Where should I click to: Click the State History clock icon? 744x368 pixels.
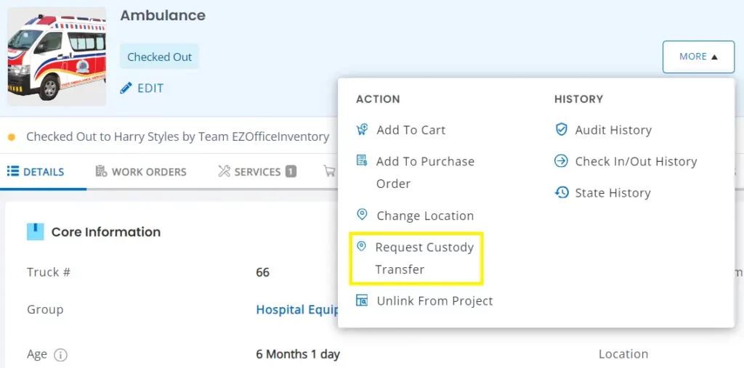[x=561, y=193]
